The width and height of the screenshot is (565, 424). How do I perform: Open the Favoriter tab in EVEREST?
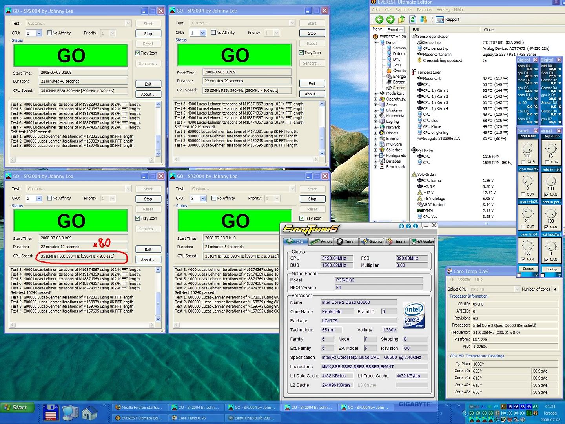tap(395, 29)
